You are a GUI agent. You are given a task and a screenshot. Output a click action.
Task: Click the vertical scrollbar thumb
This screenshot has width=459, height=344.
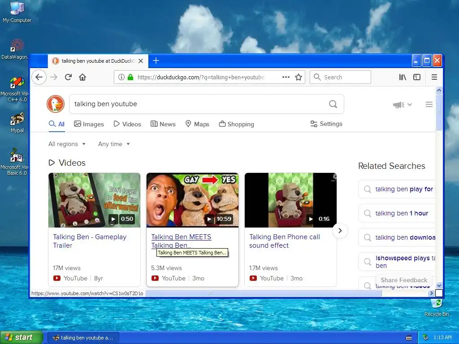(x=439, y=112)
